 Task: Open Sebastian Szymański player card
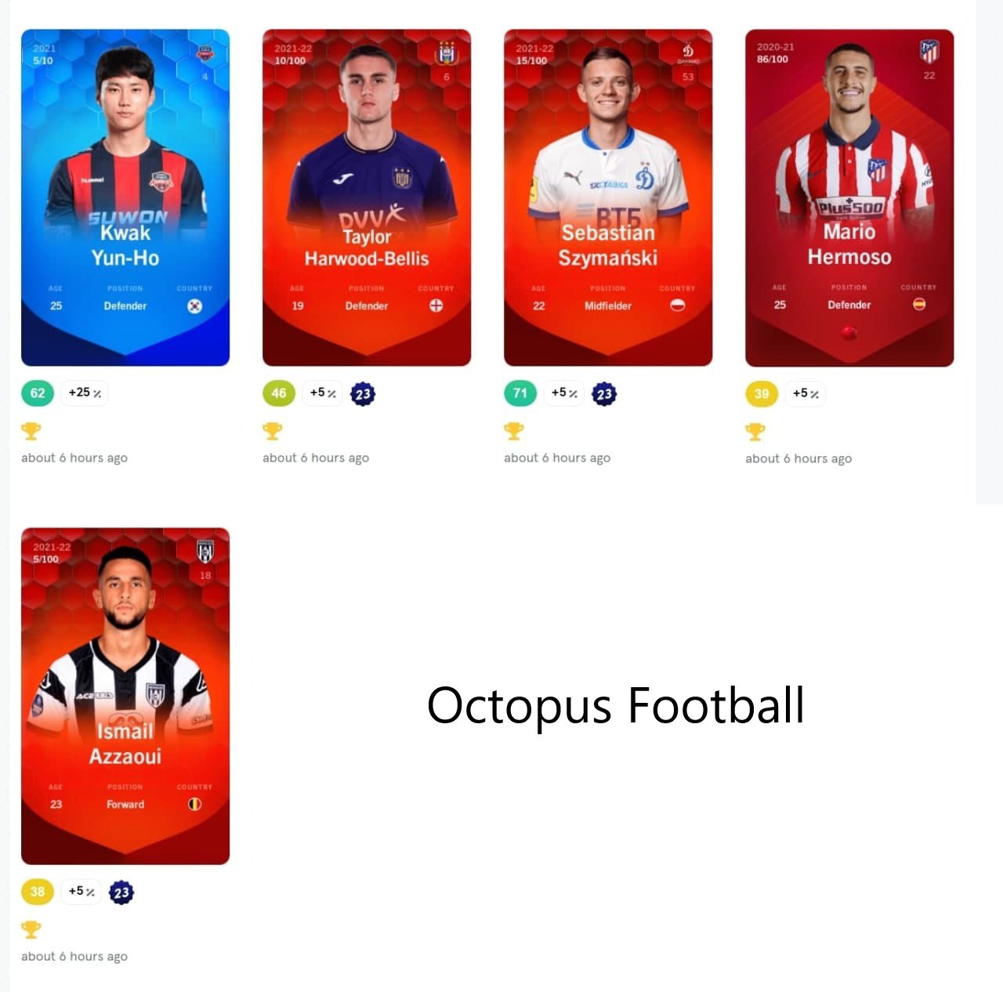pos(608,197)
